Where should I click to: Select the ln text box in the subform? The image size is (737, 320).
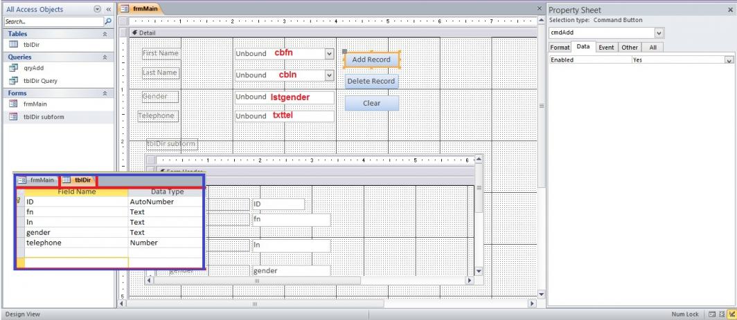291,245
